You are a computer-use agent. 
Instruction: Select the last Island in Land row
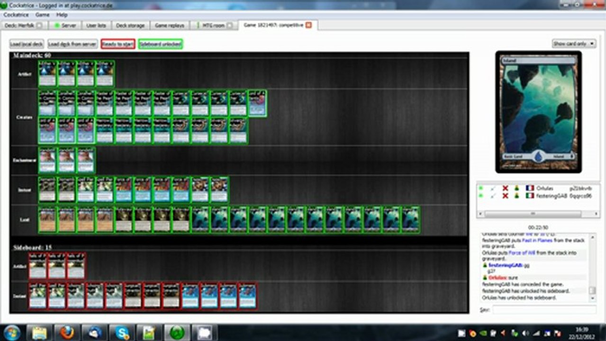point(410,219)
